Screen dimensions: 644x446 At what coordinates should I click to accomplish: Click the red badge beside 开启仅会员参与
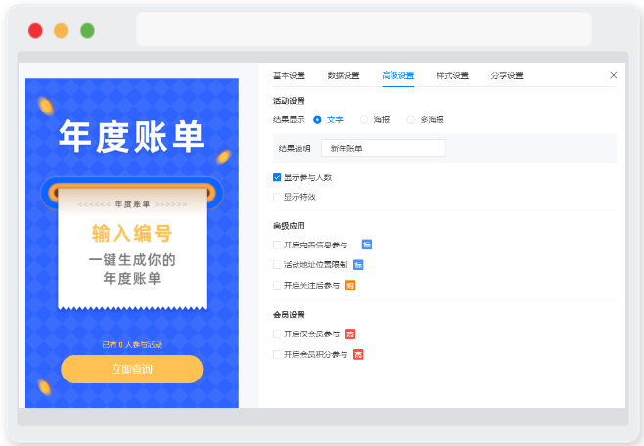pyautogui.click(x=350, y=334)
